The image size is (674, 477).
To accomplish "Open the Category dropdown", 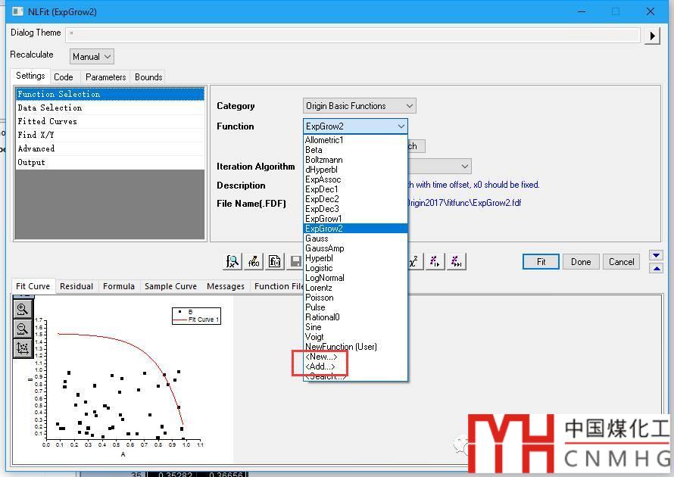I will point(359,106).
